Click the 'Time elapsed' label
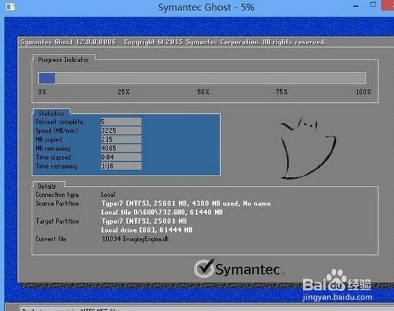This screenshot has width=394, height=311. click(54, 158)
